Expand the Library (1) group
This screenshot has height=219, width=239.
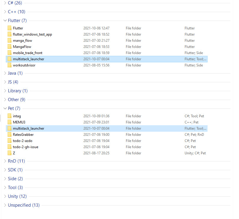5,91
